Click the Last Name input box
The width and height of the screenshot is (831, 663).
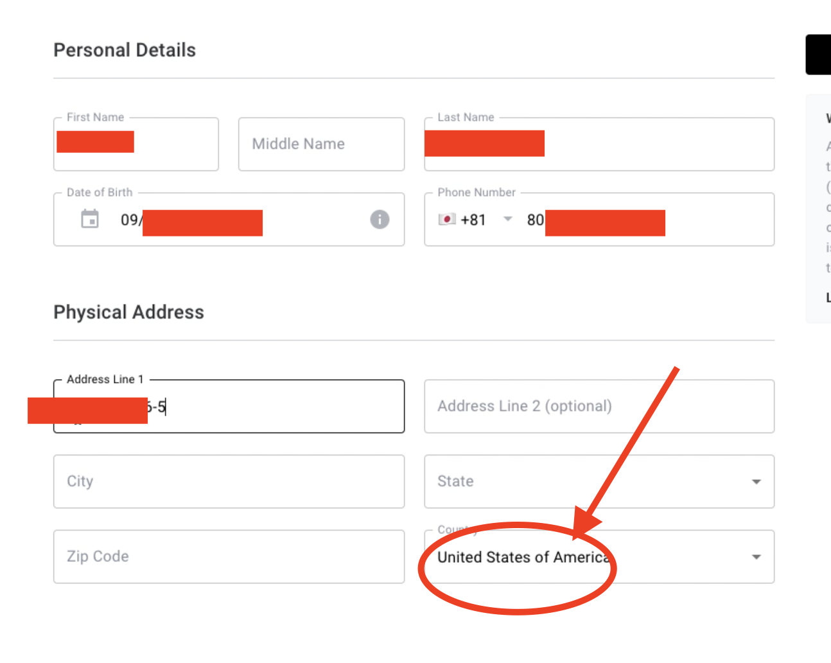click(655, 145)
